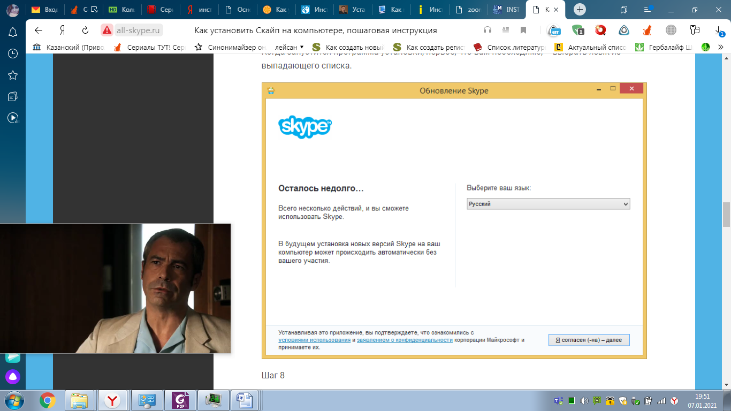Open the 'Гербалайф' bookmark
Viewport: 731px width, 411px height.
coord(664,47)
